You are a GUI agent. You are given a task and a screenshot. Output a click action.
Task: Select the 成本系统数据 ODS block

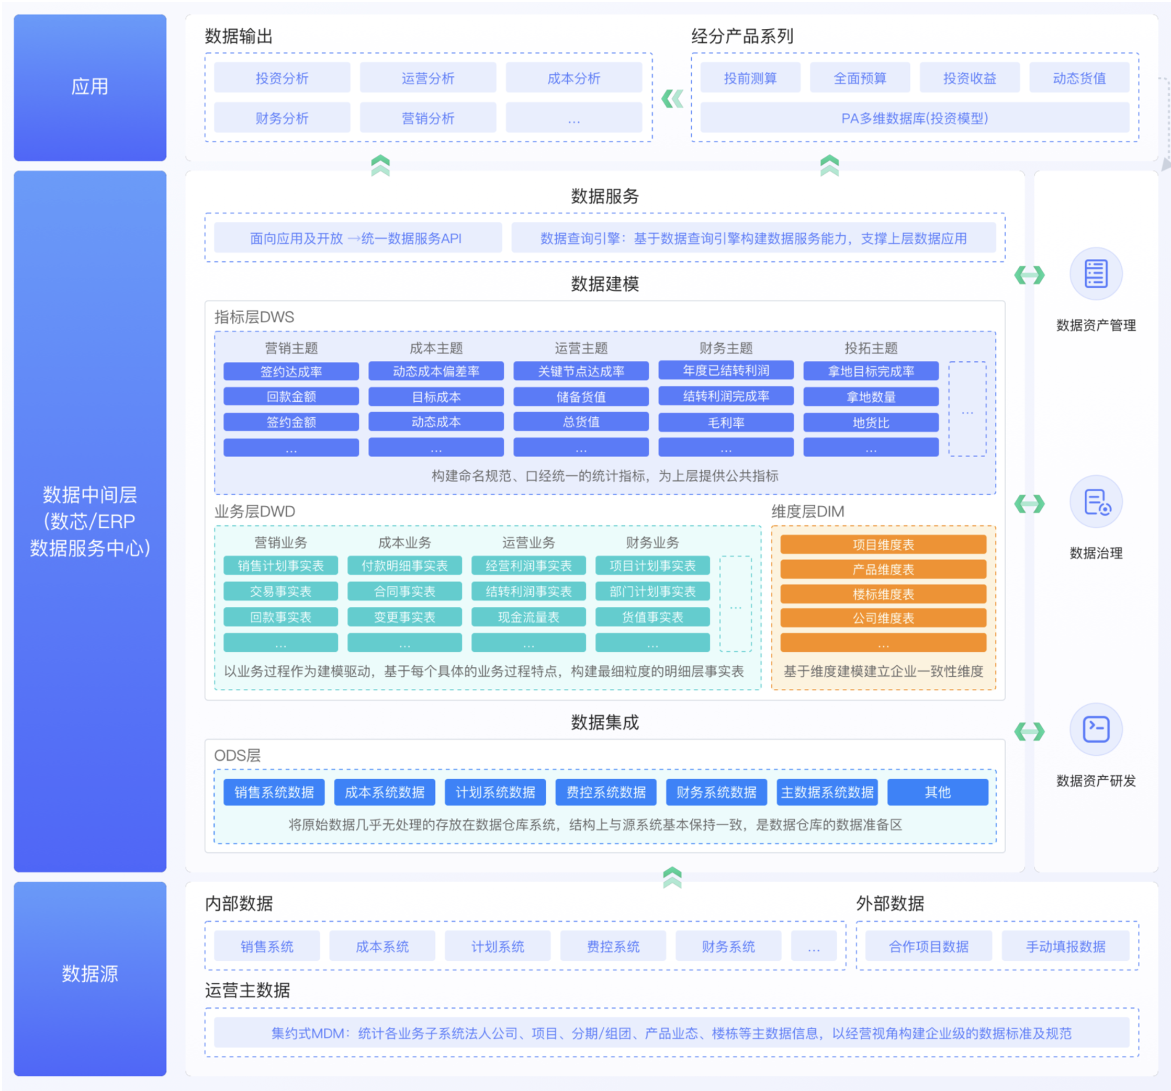[385, 792]
